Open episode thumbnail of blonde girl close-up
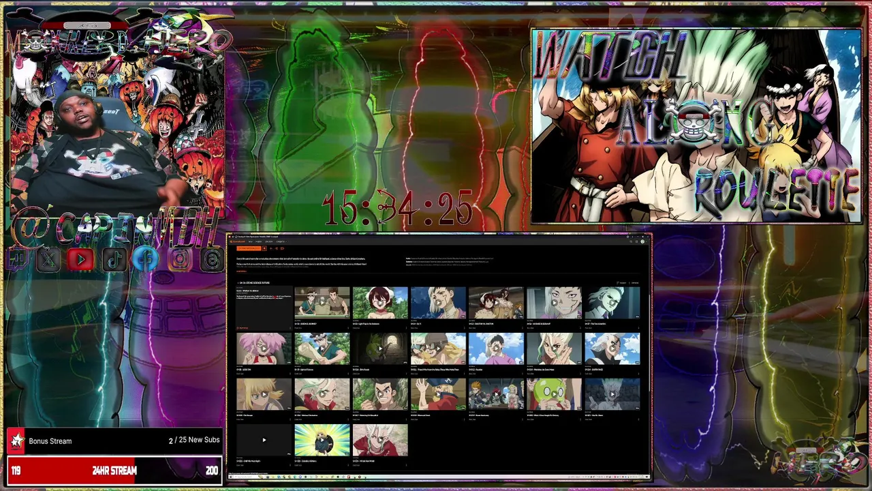 [x=264, y=394]
